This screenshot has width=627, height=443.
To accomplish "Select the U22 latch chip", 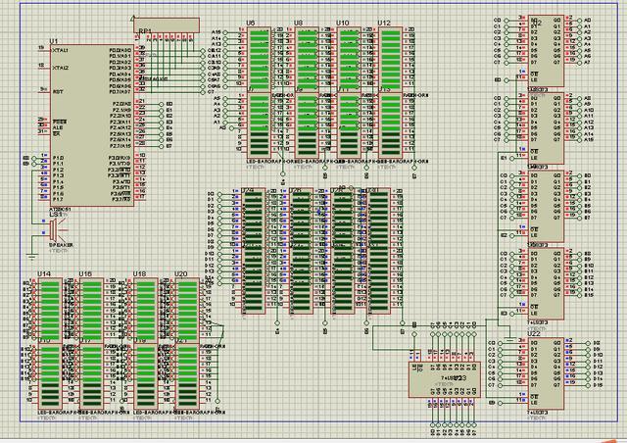I will (539, 370).
